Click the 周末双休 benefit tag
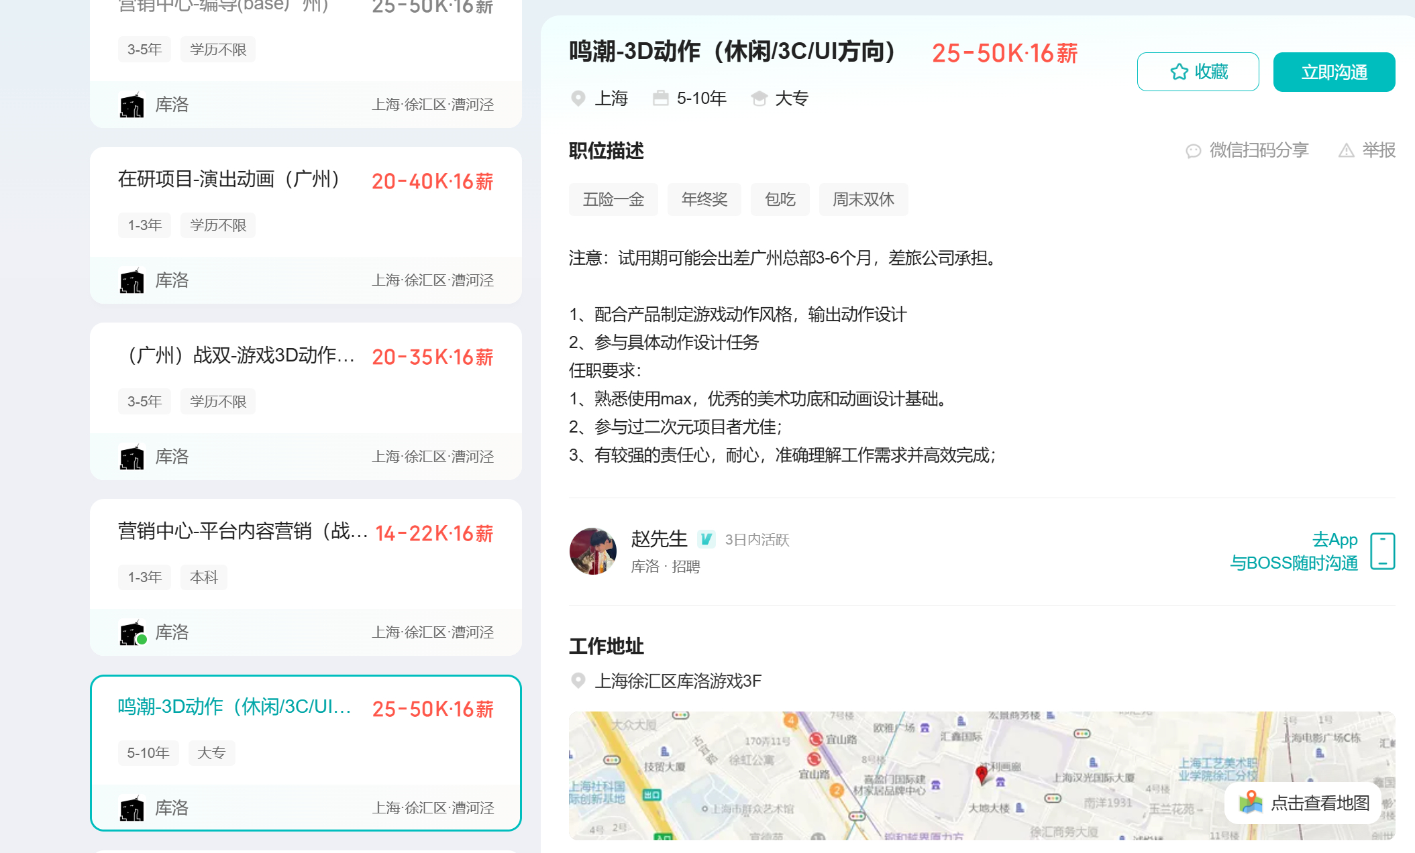 coord(863,199)
